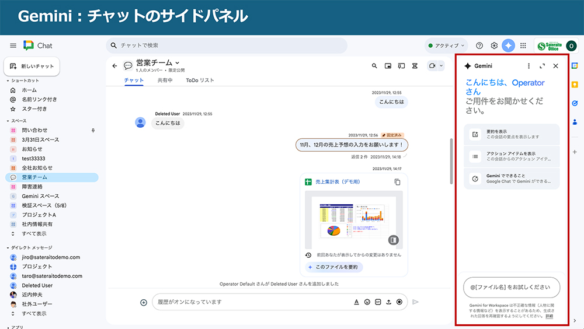Open 売上集計表（デモ用） file link
This screenshot has width=584, height=329.
pos(338,182)
